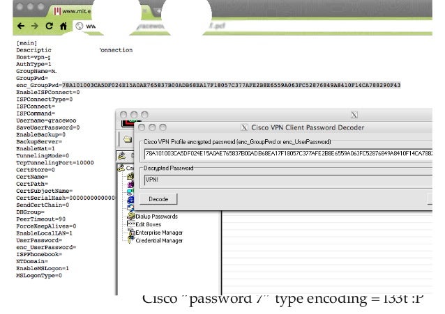This screenshot has height=314, width=445.
Task: Click the X11 icon in Decoder title bar
Action: tap(244, 127)
